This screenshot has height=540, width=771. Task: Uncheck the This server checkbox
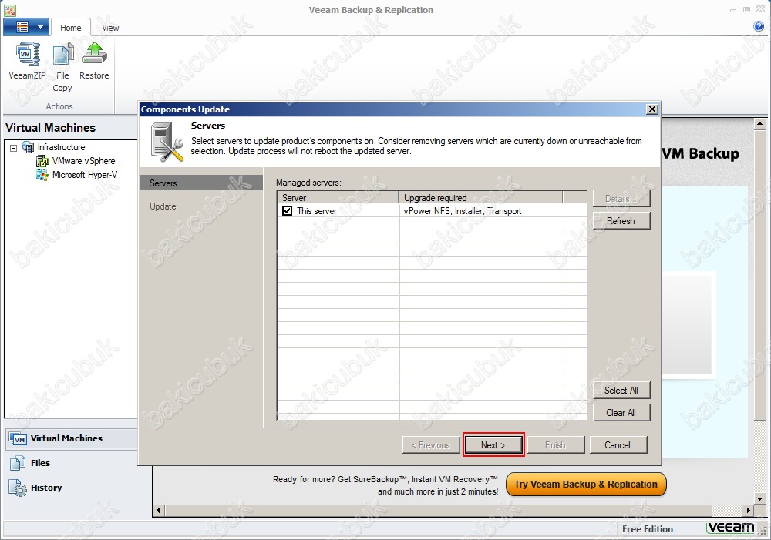point(287,211)
